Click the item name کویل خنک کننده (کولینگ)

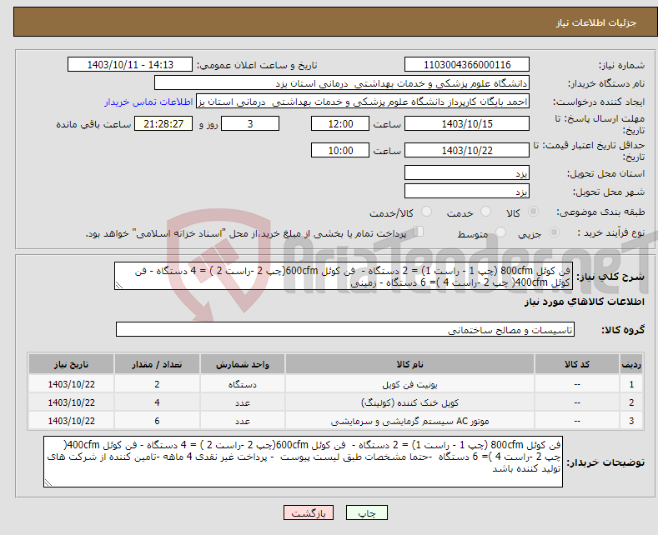pos(409,402)
